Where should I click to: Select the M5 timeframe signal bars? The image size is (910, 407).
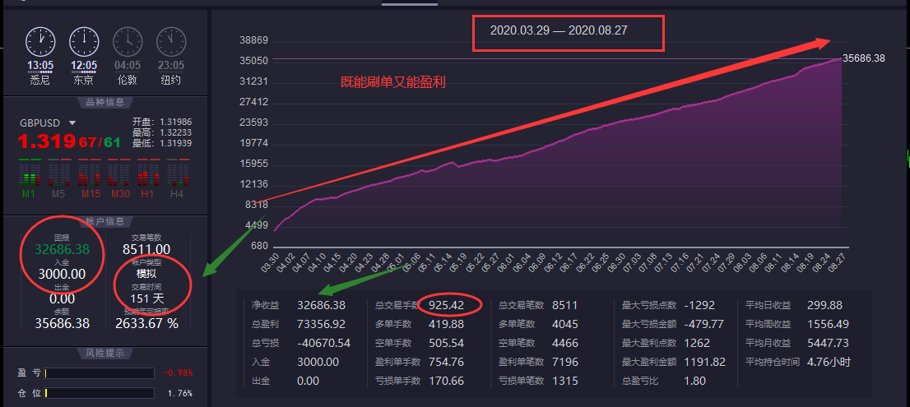[x=58, y=174]
